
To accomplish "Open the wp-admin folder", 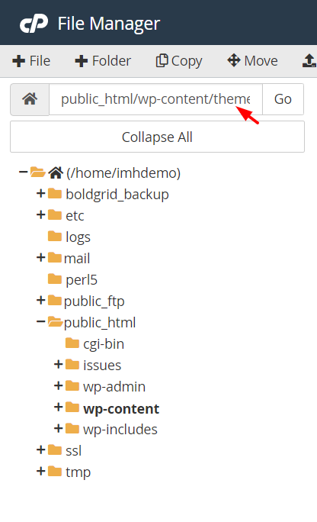I will [114, 386].
